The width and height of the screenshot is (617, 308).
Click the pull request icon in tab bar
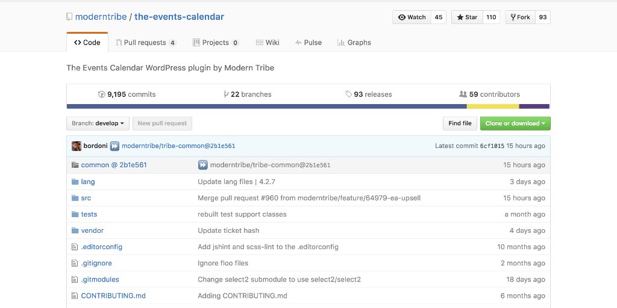pyautogui.click(x=119, y=43)
